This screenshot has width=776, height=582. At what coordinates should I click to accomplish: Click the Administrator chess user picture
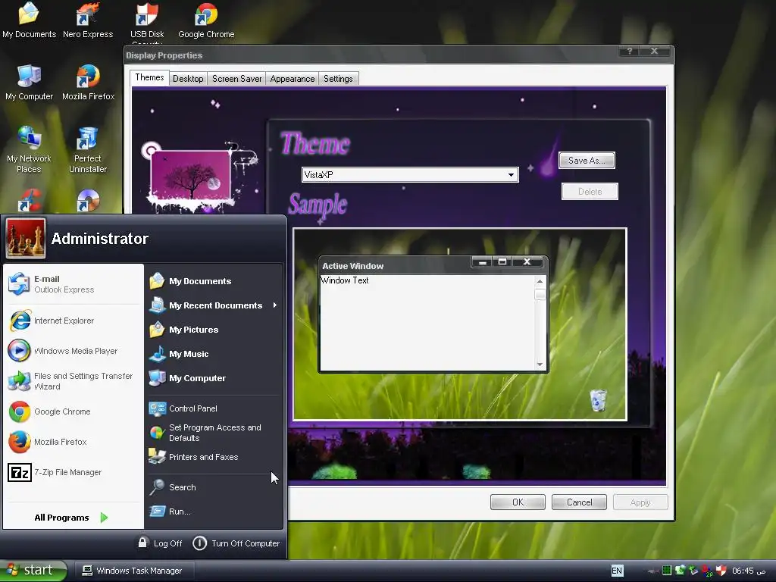point(26,239)
